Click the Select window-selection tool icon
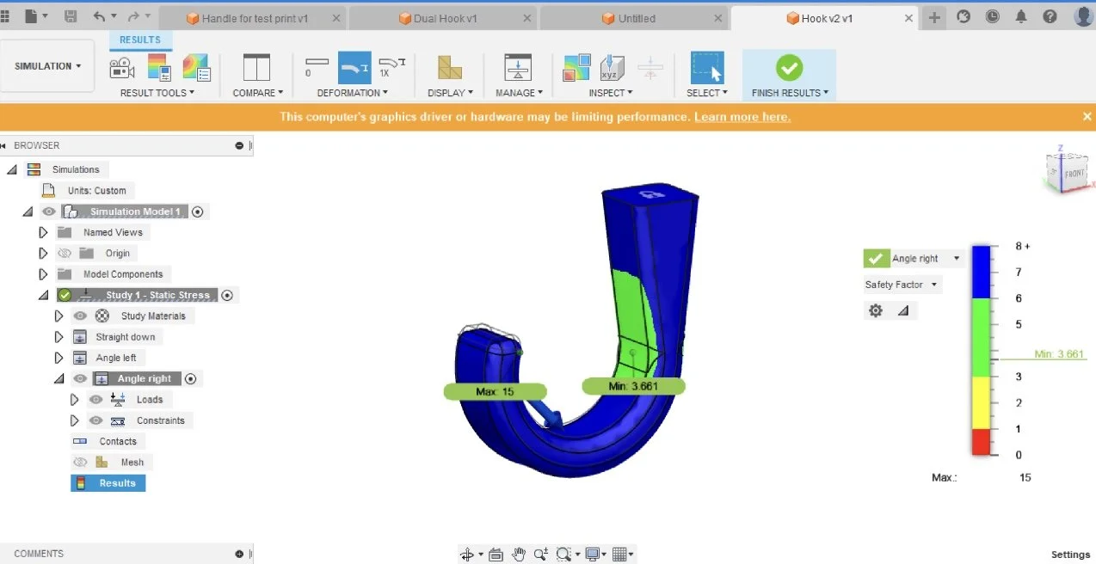1096x564 pixels. pyautogui.click(x=707, y=68)
